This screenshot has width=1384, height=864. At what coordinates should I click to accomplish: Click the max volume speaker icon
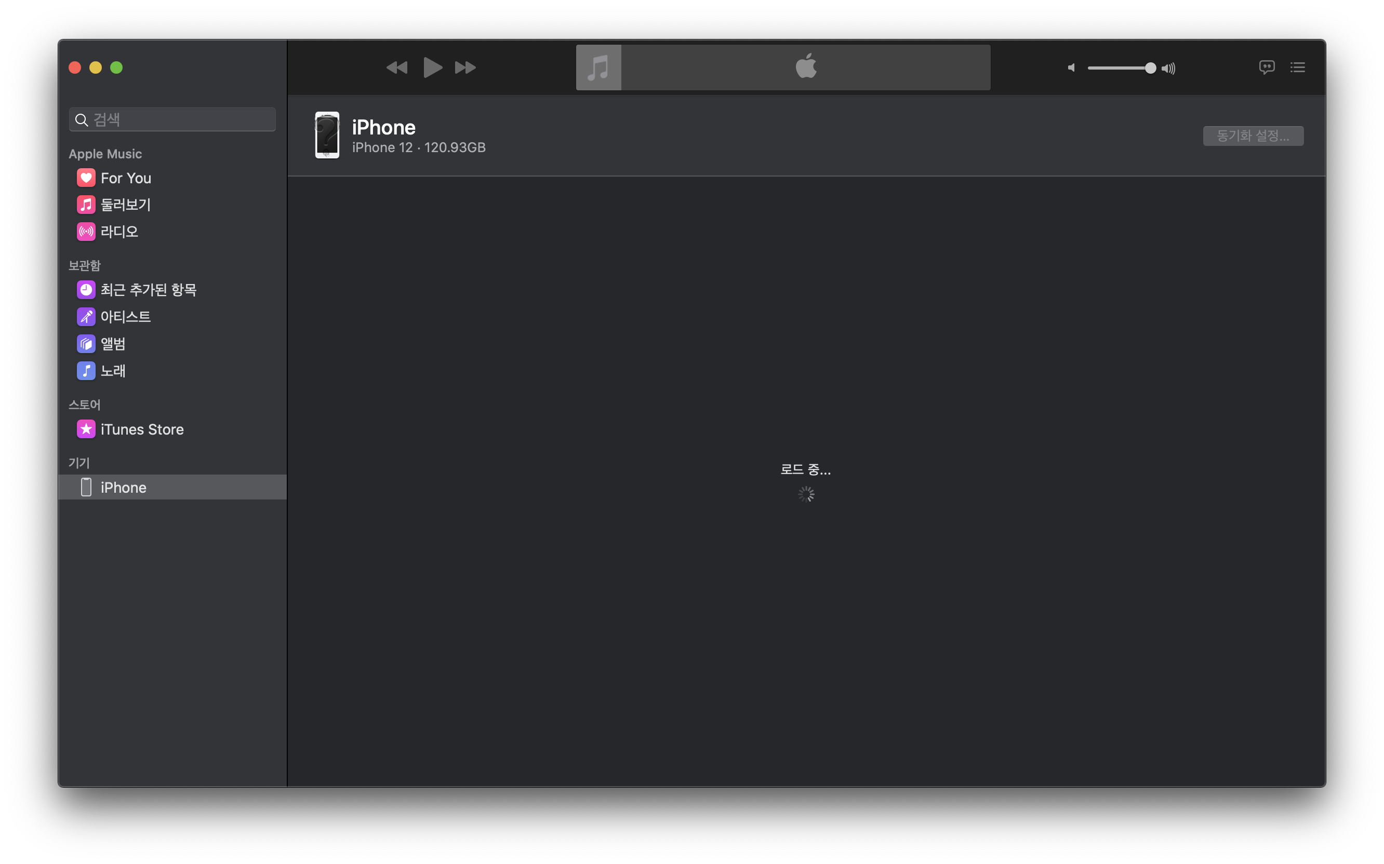pyautogui.click(x=1168, y=69)
